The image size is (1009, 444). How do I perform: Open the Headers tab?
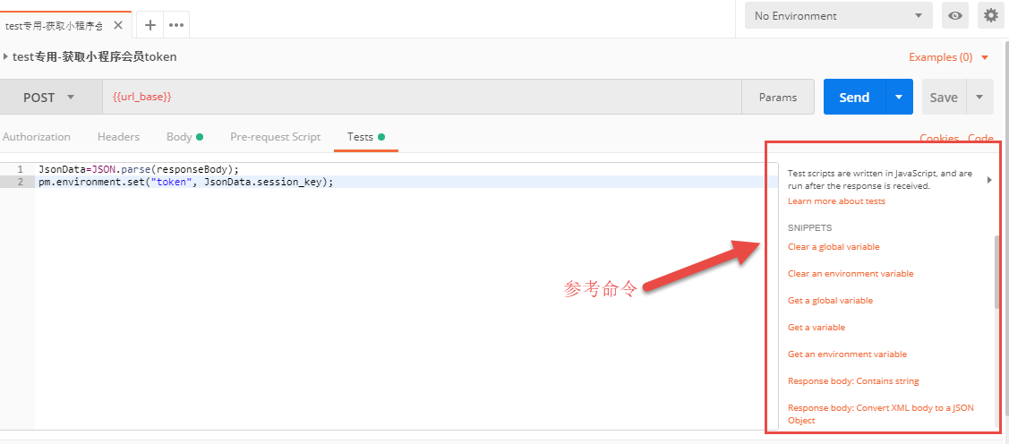(x=118, y=137)
